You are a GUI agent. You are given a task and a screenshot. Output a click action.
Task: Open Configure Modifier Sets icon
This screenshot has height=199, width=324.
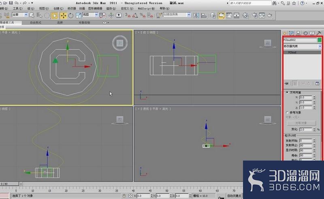pos(317,83)
